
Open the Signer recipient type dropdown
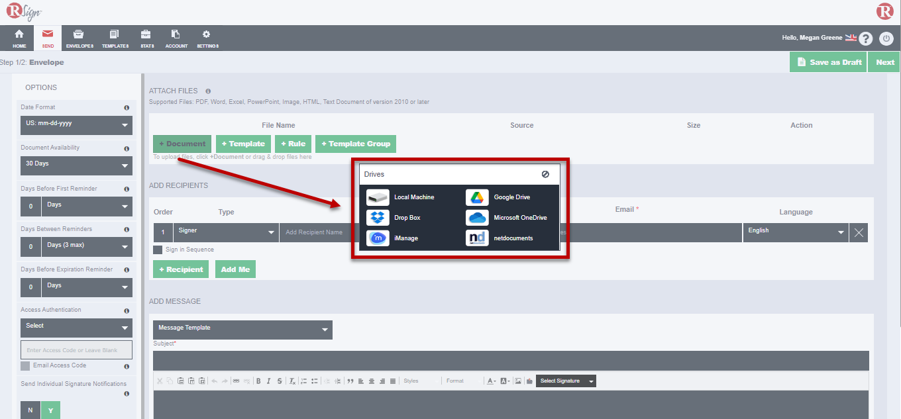(x=226, y=232)
